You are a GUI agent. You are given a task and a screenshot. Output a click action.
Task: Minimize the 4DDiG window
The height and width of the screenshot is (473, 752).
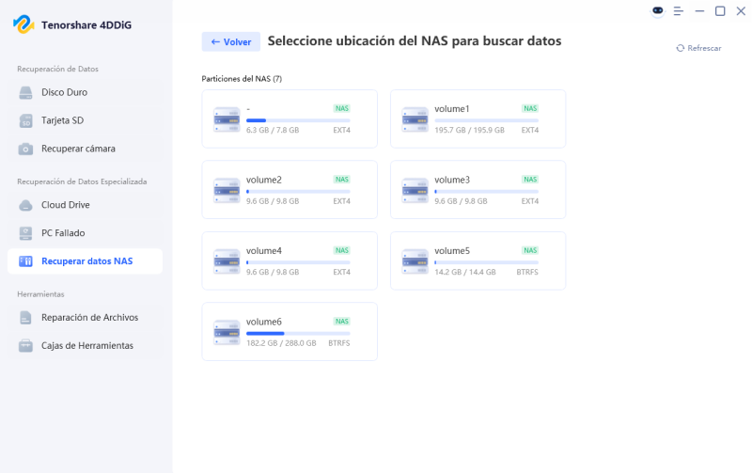point(699,11)
